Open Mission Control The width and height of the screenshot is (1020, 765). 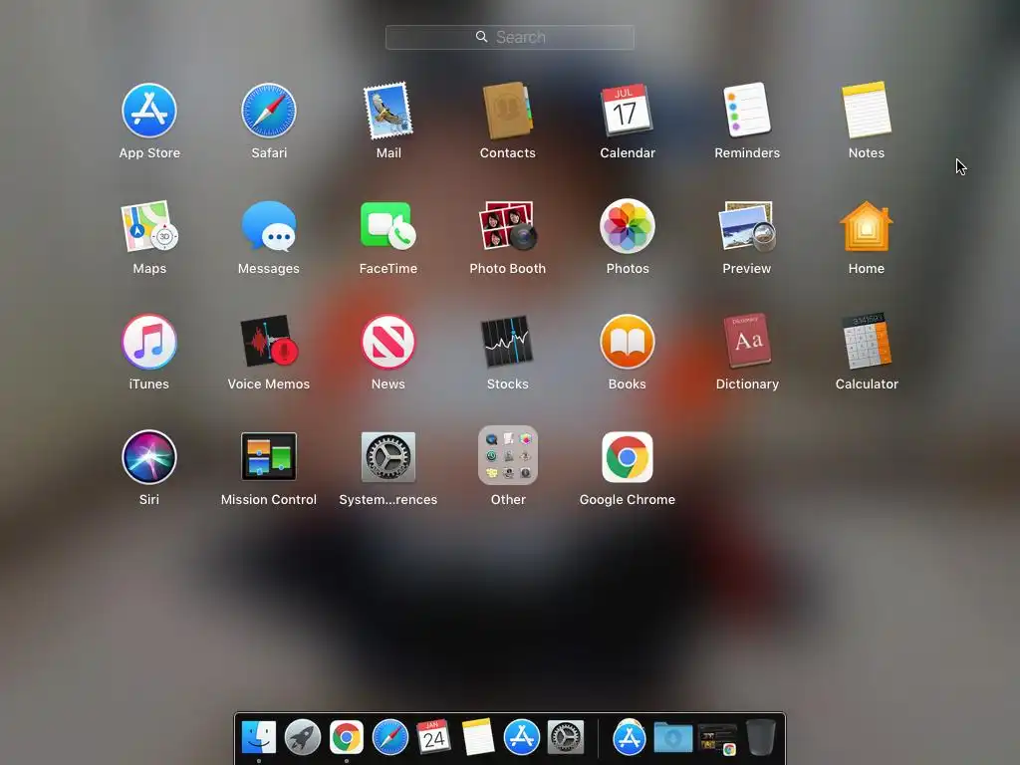[269, 456]
